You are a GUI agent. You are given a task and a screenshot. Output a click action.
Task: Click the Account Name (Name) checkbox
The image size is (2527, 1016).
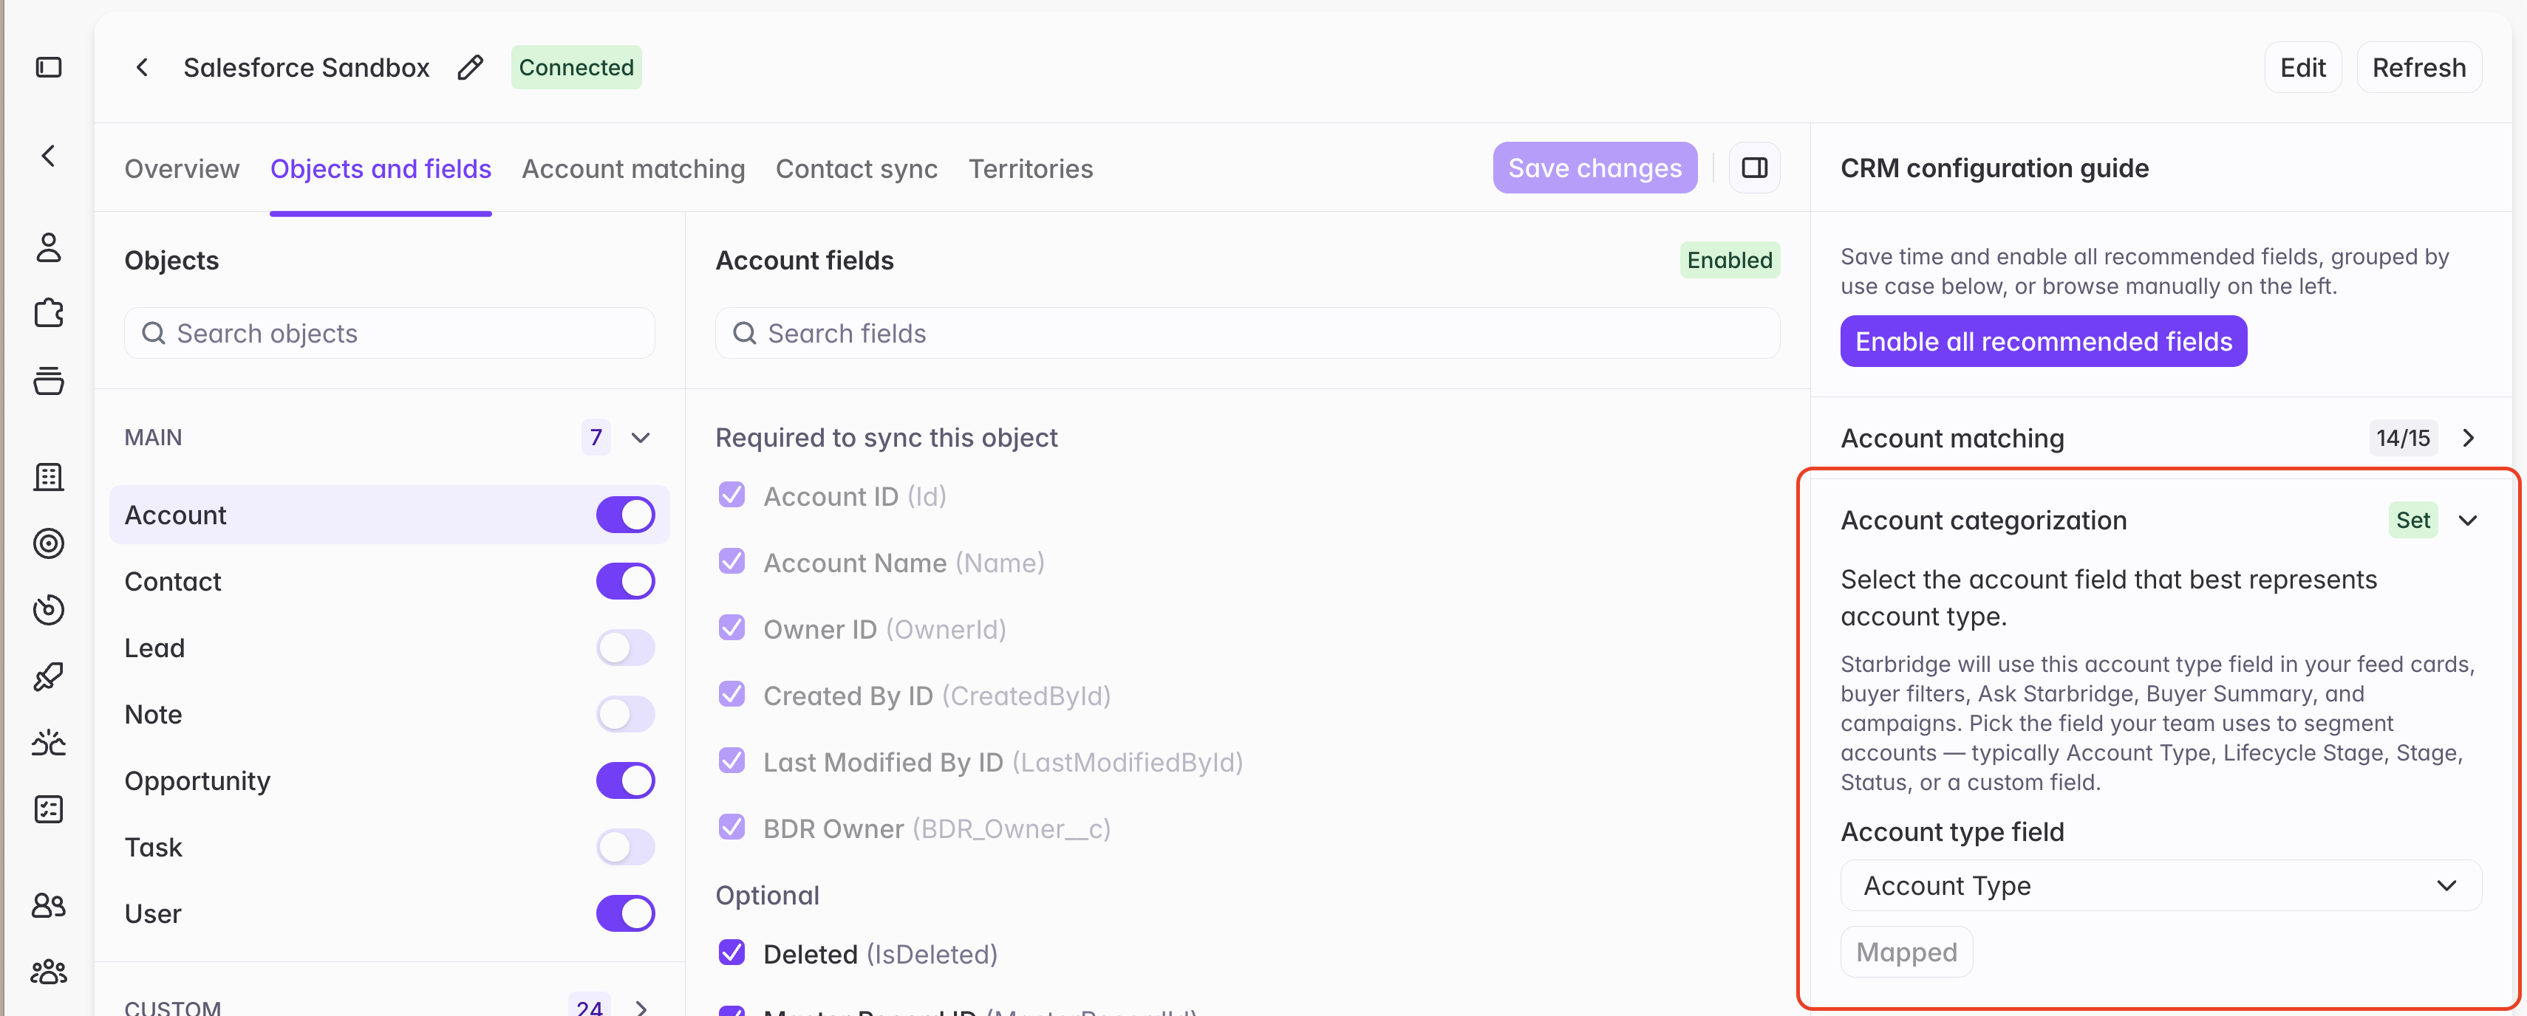coord(731,561)
